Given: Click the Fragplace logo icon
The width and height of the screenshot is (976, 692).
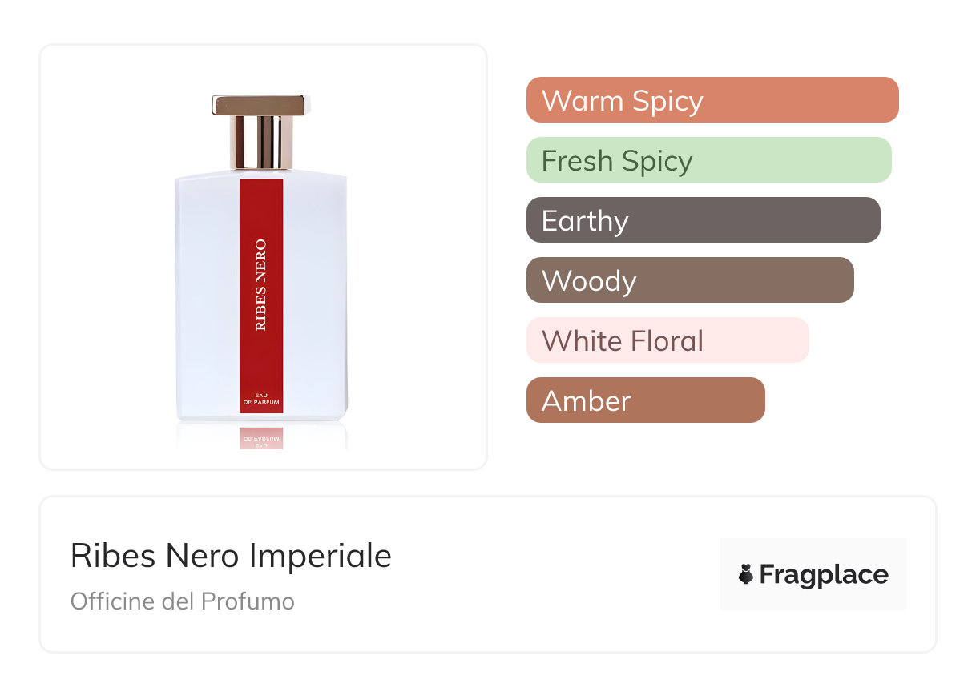Looking at the screenshot, I should coord(747,574).
